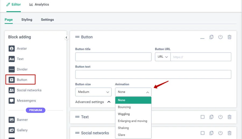
Task: Open the Styling tab
Action: [x=27, y=20]
